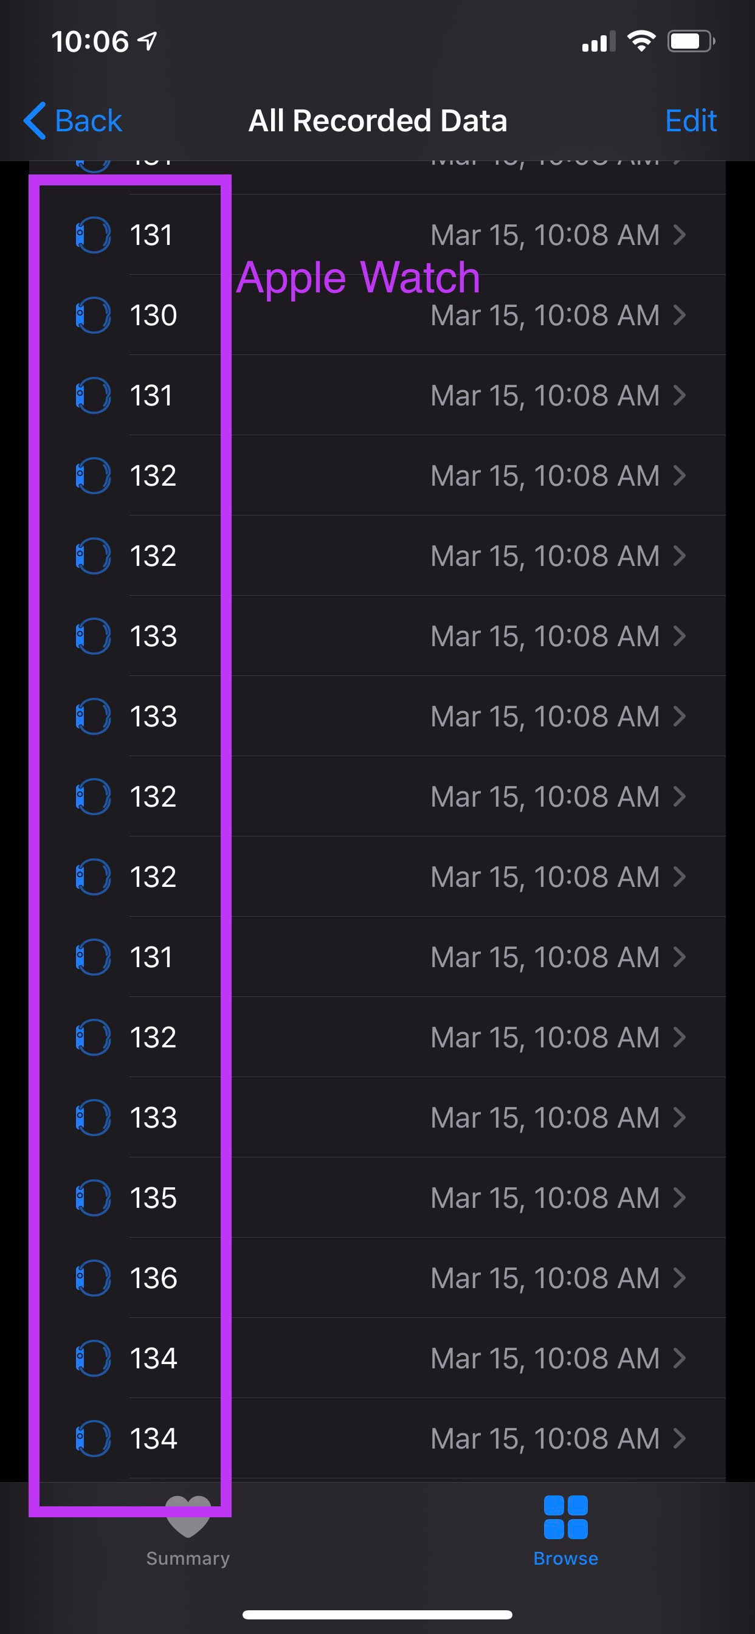Select the 130 heart rate value
The width and height of the screenshot is (755, 1634).
(x=153, y=315)
